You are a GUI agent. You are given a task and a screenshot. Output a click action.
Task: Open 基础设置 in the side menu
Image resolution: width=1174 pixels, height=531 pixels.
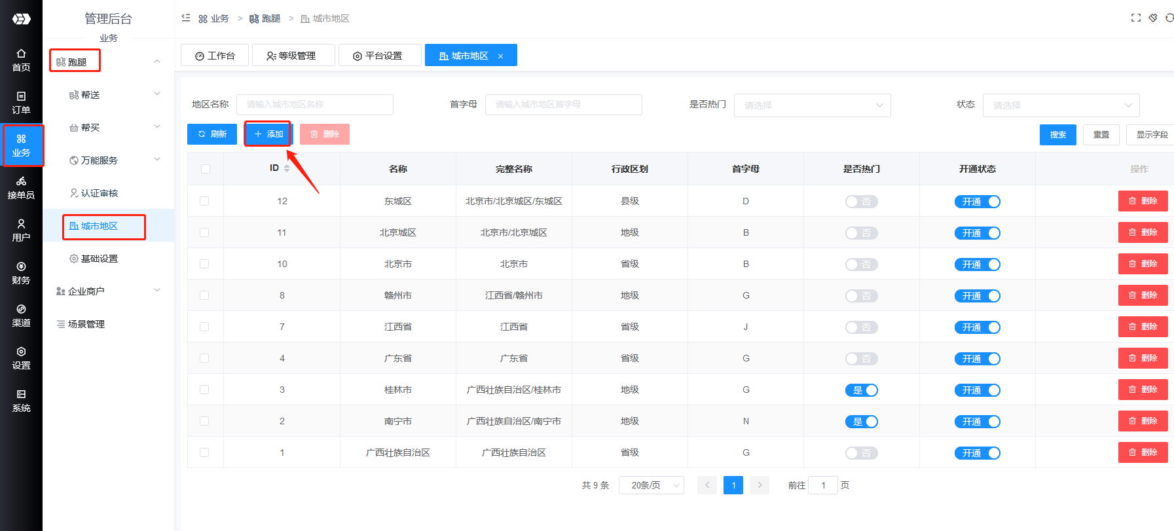(109, 259)
